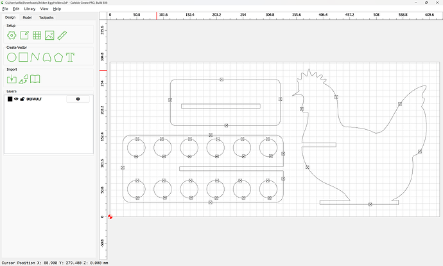Image resolution: width=443 pixels, height=266 pixels.
Task: Switch to the Toolpaths tab
Action: pos(46,17)
